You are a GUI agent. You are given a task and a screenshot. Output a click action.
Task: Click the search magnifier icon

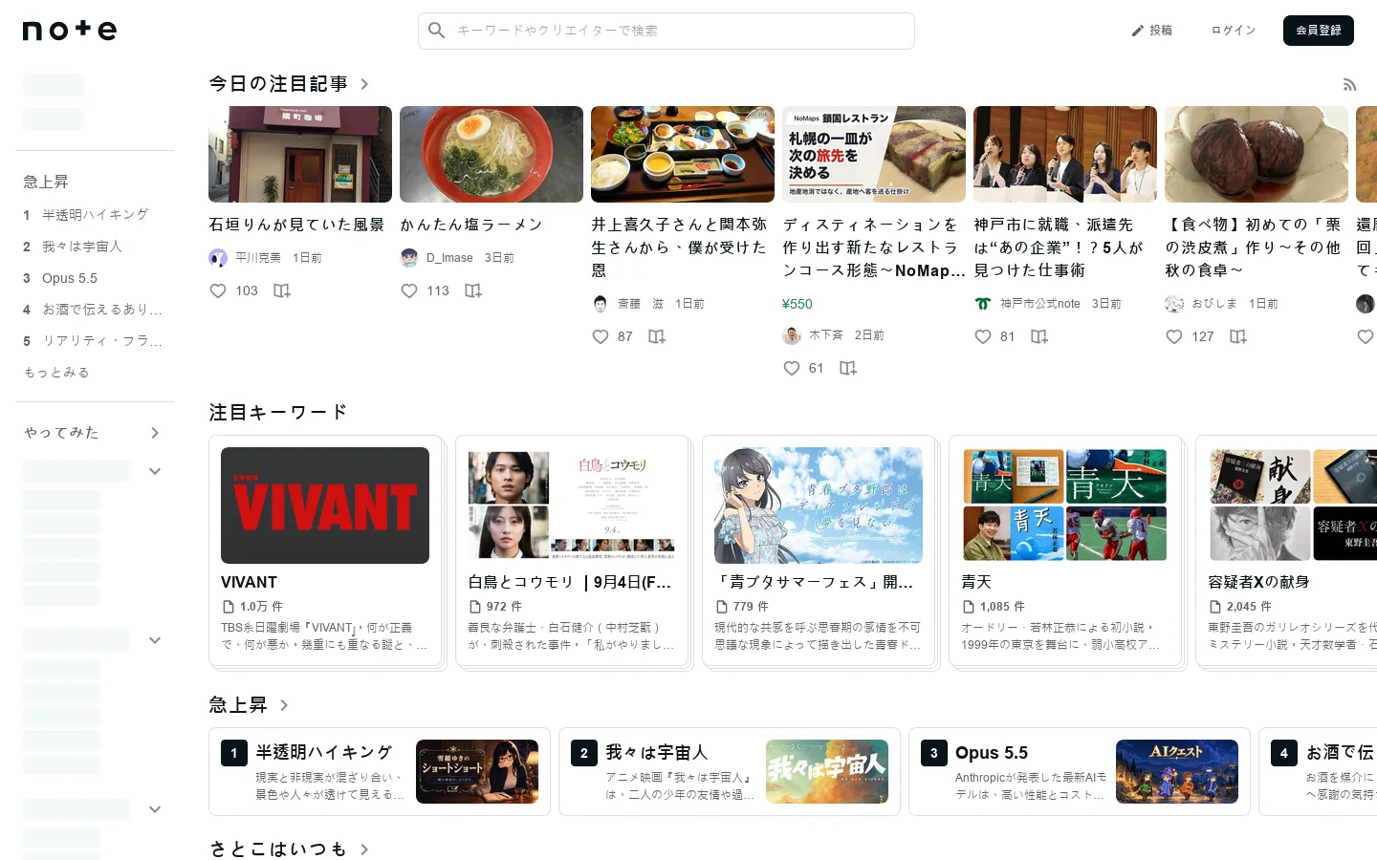point(437,31)
